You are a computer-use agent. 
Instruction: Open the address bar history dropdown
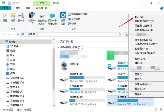tap(116, 34)
